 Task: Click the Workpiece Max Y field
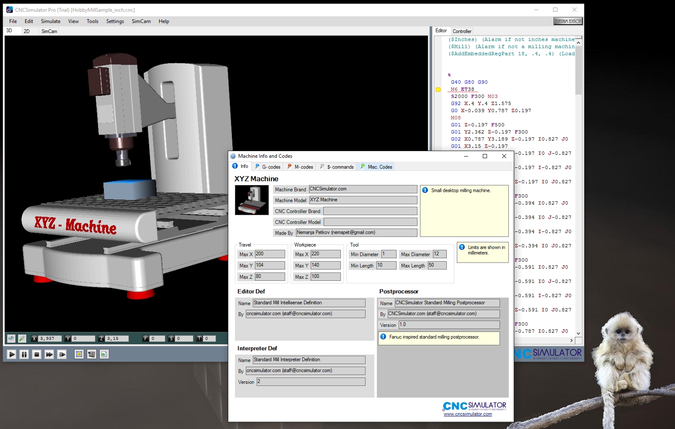326,265
